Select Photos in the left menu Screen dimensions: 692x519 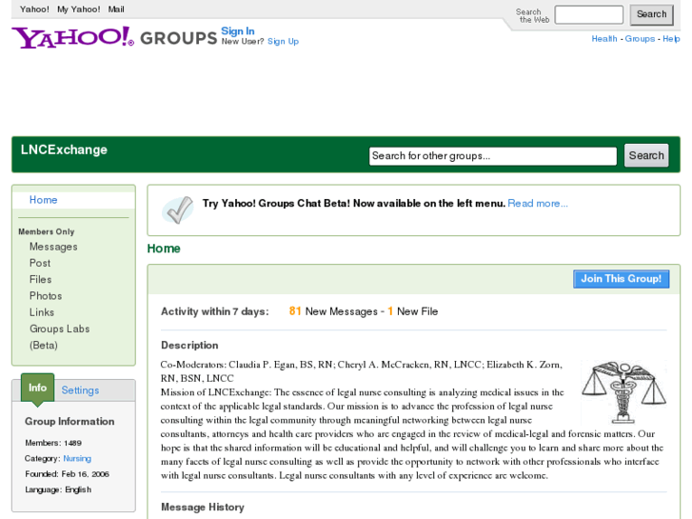click(46, 296)
